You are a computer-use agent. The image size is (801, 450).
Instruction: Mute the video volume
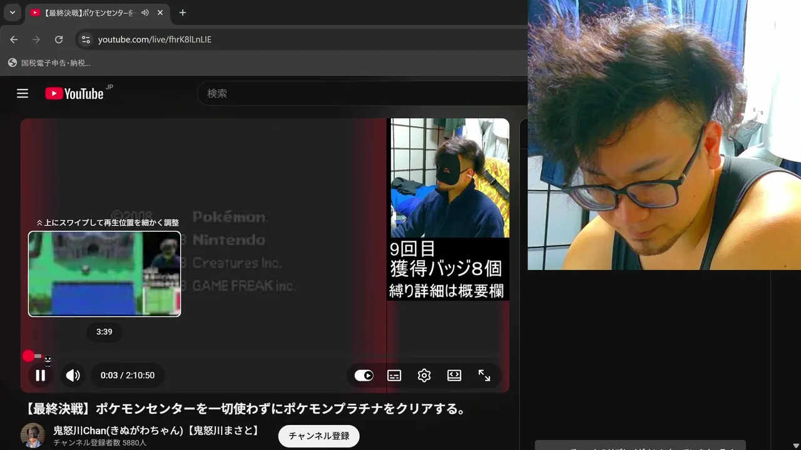click(x=73, y=376)
